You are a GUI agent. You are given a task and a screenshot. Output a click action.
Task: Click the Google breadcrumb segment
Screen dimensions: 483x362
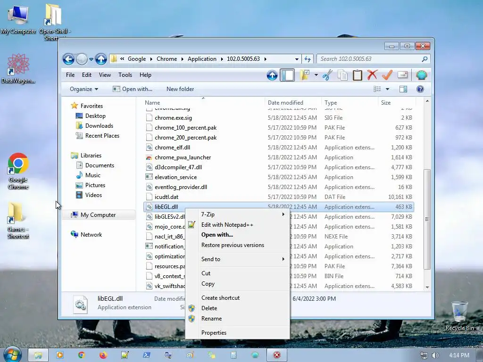click(x=137, y=59)
